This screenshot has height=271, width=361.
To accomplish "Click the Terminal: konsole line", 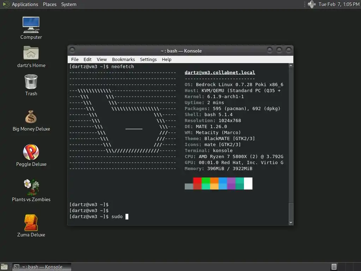I will [x=209, y=150].
